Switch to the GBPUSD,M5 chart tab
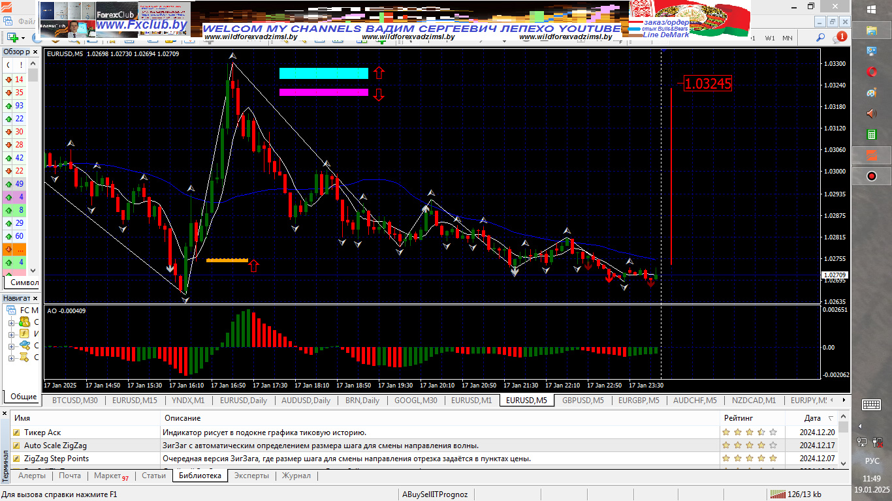Image resolution: width=892 pixels, height=501 pixels. coord(583,401)
